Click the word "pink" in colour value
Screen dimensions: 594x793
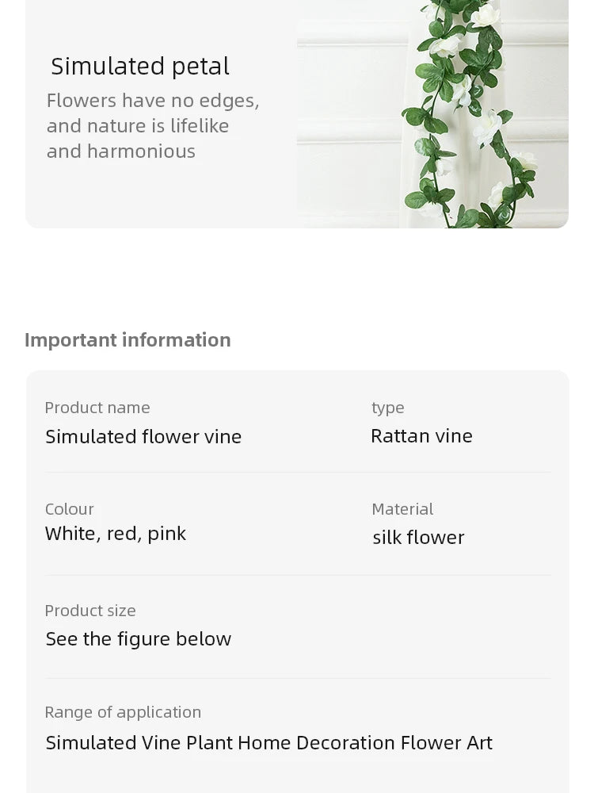[167, 534]
